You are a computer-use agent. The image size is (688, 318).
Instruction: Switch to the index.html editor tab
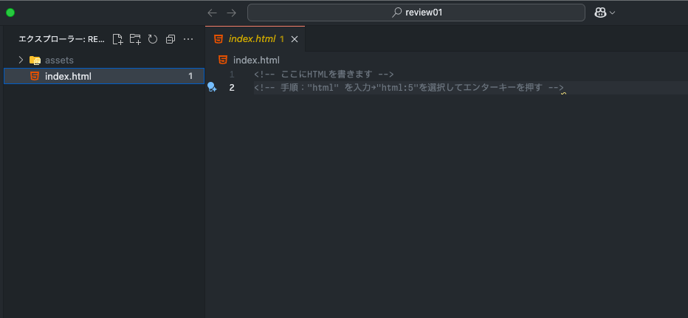tap(251, 39)
